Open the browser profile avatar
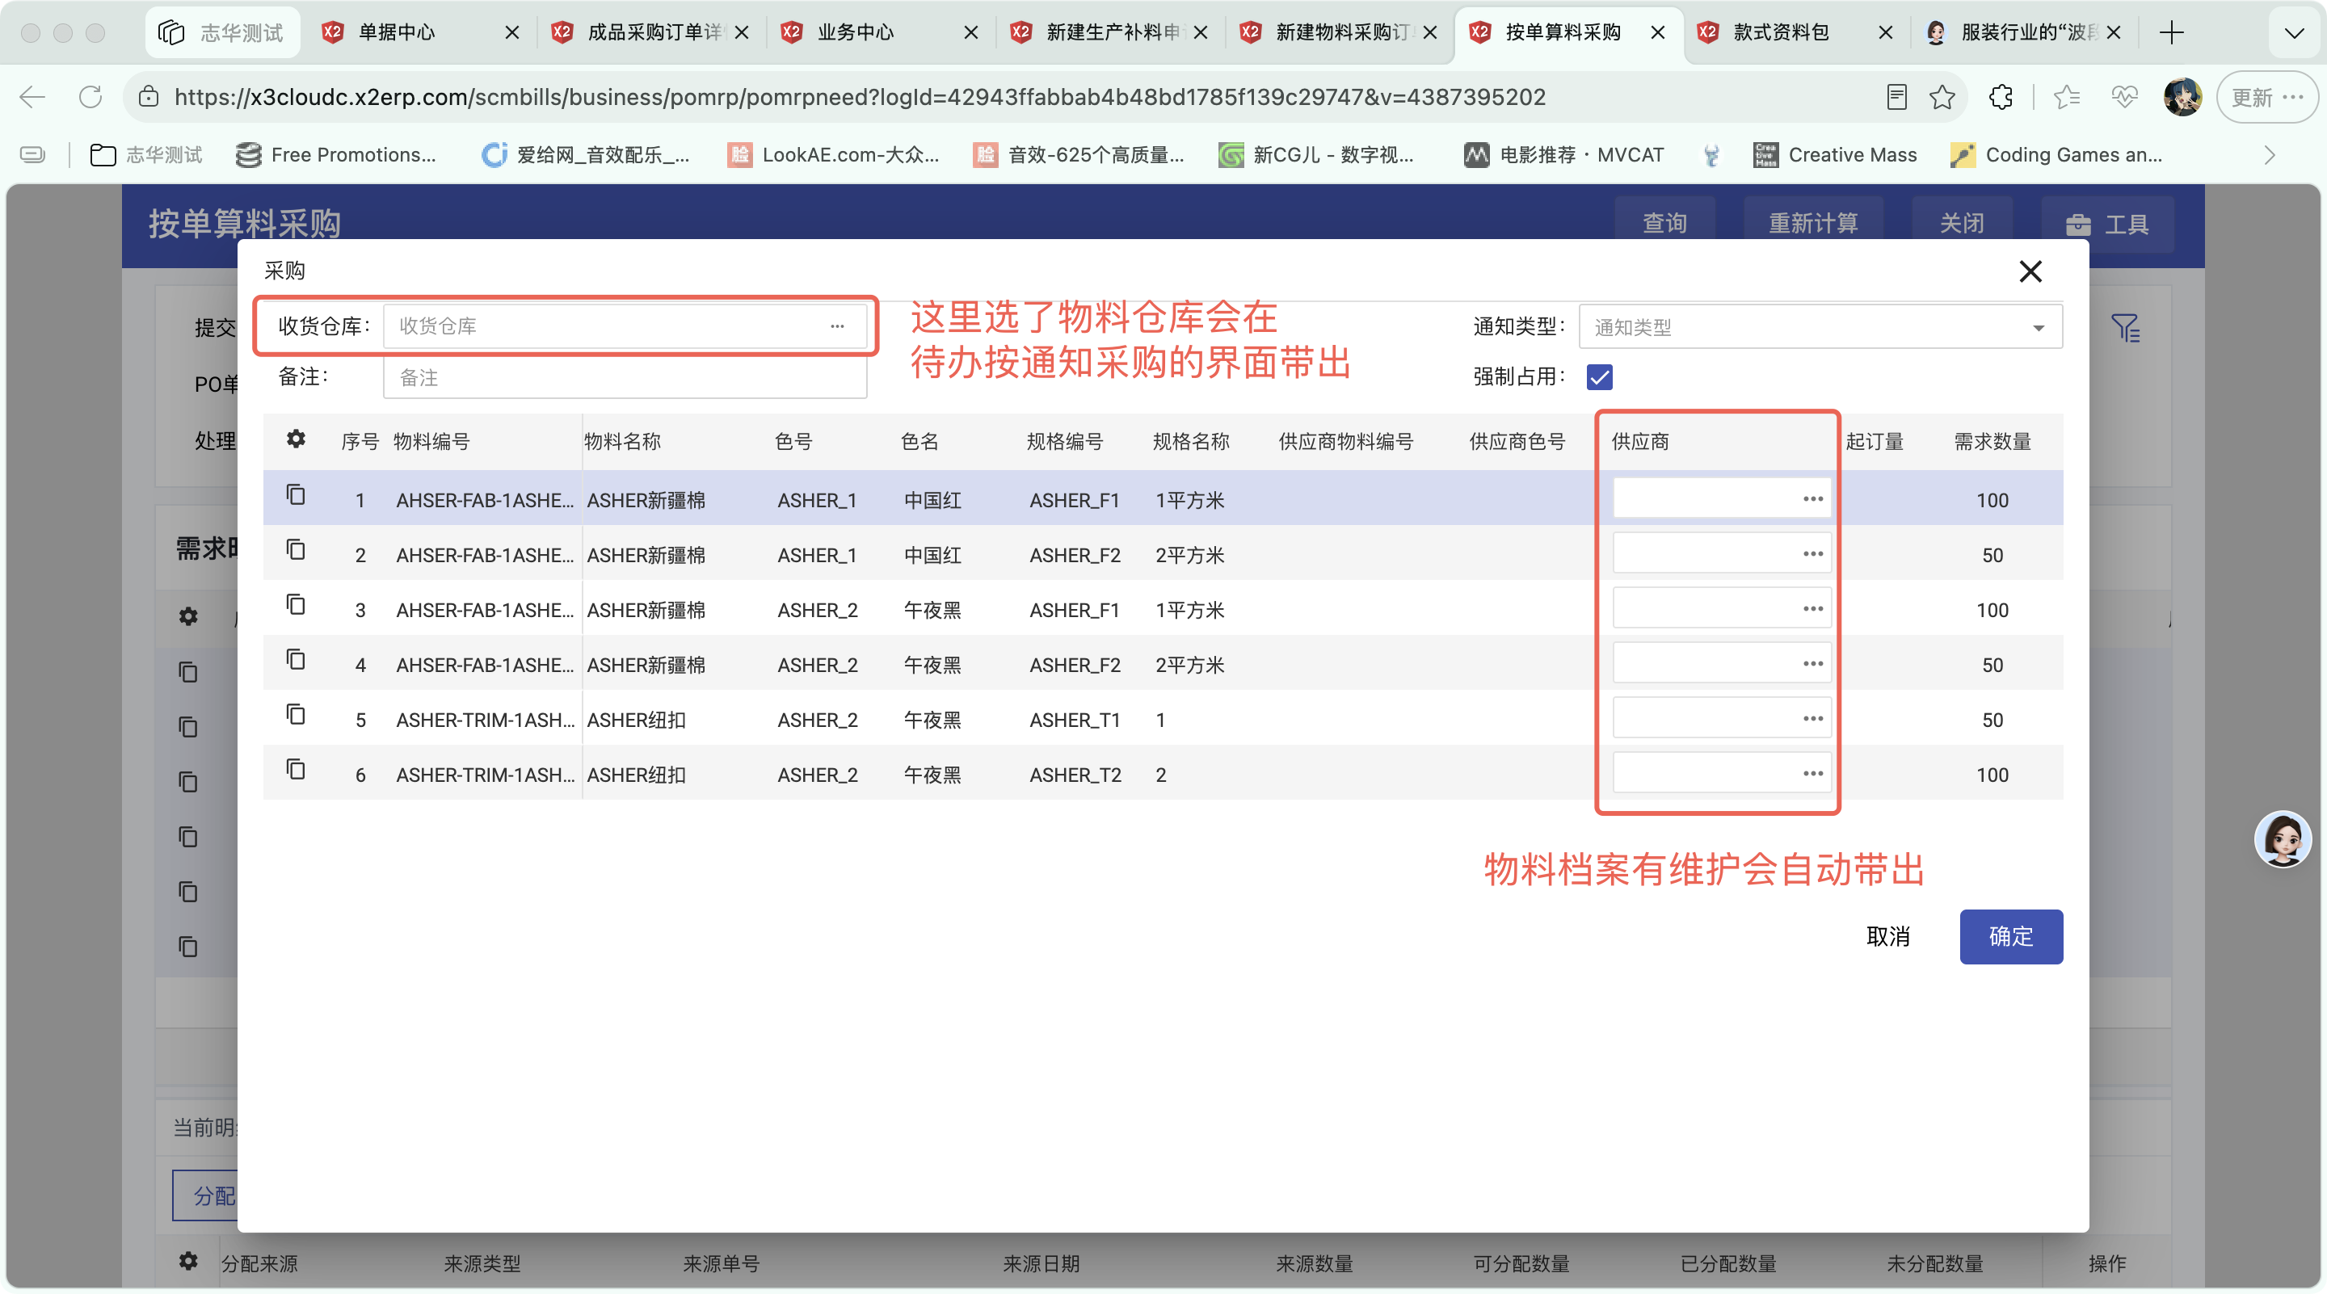The height and width of the screenshot is (1294, 2327). coord(2182,97)
